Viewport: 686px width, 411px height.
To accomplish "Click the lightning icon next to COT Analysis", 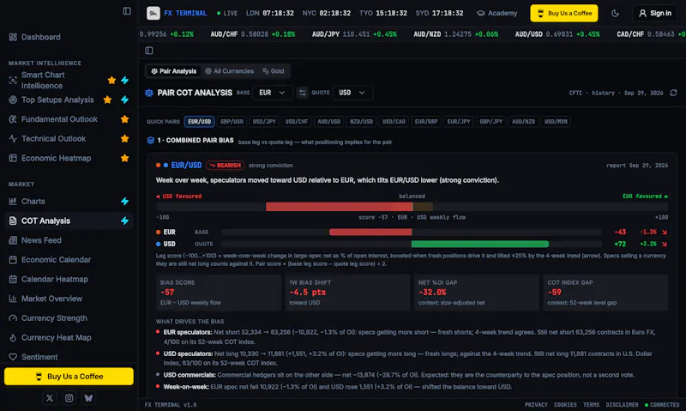I will 124,221.
